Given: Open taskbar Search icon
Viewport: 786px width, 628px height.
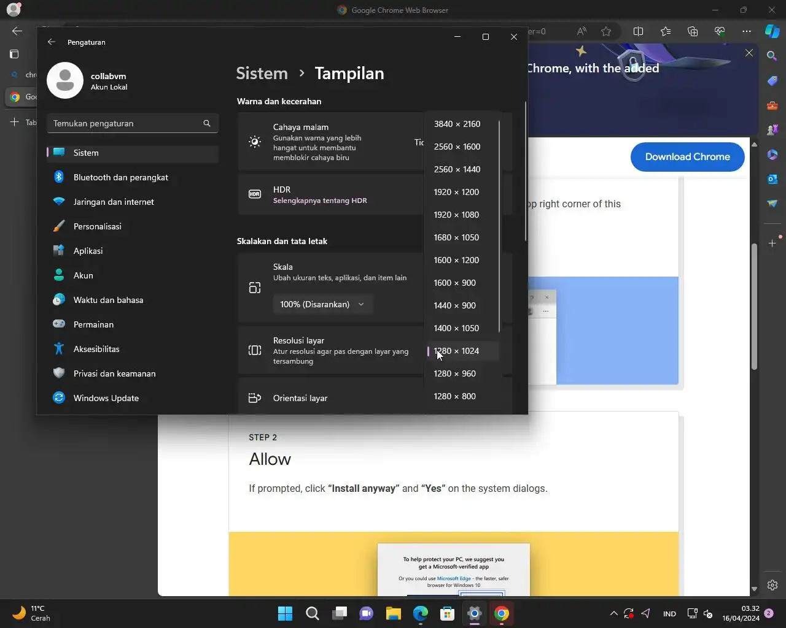Looking at the screenshot, I should click(x=312, y=613).
